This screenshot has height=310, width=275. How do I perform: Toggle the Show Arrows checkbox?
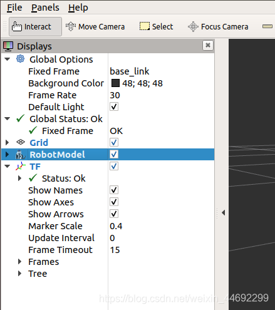click(114, 214)
